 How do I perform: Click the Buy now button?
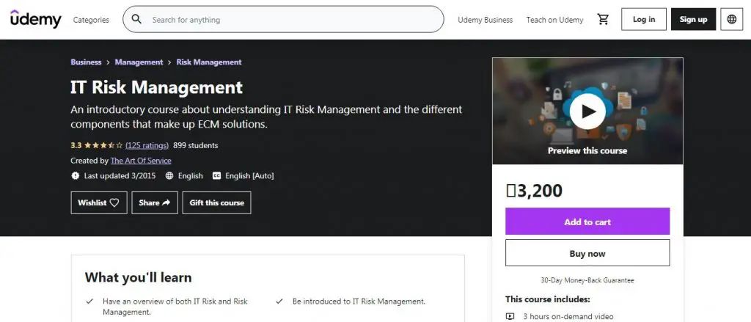587,253
